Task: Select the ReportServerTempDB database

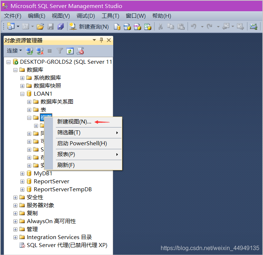Action: (x=63, y=189)
